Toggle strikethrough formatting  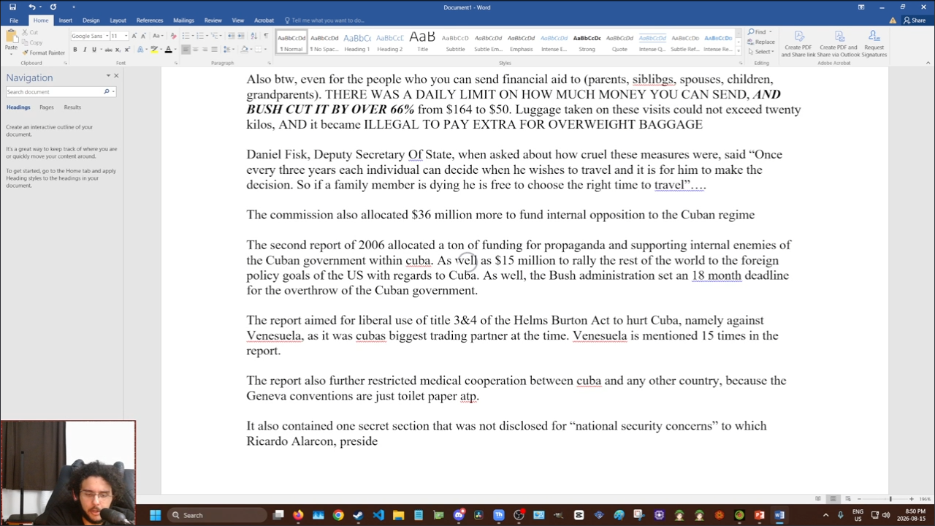(109, 50)
